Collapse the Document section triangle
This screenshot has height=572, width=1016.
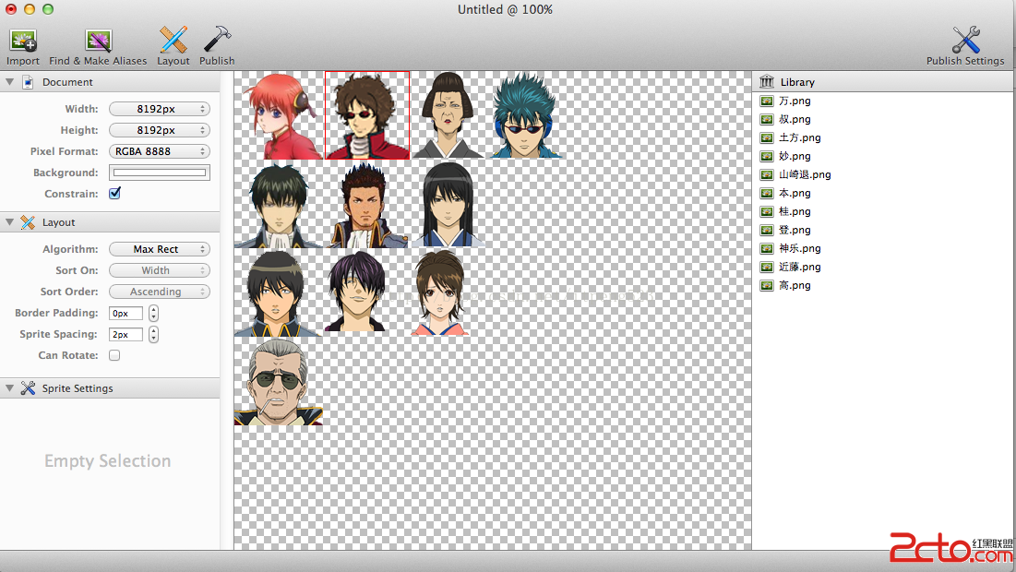coord(9,81)
